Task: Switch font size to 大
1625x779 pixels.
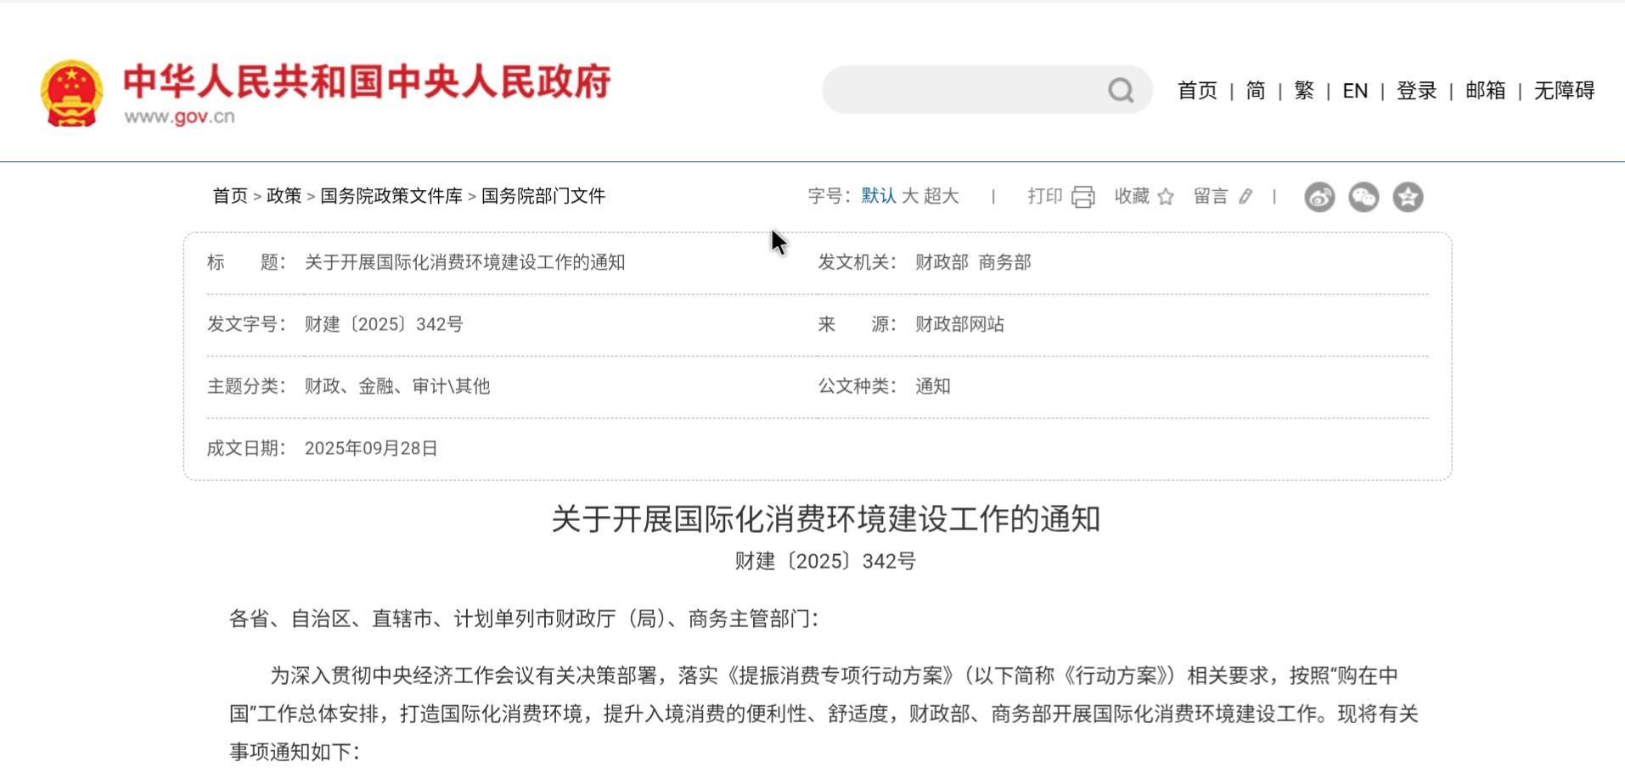Action: click(909, 196)
